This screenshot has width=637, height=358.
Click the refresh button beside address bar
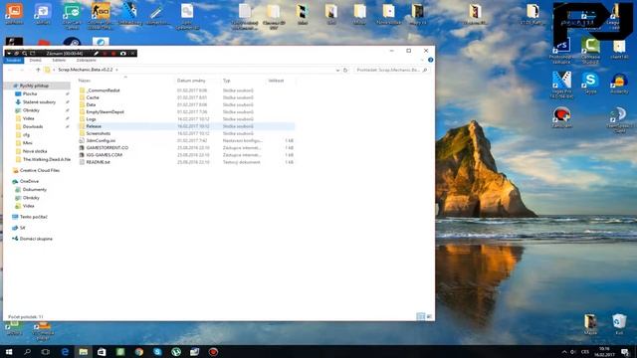tap(345, 70)
